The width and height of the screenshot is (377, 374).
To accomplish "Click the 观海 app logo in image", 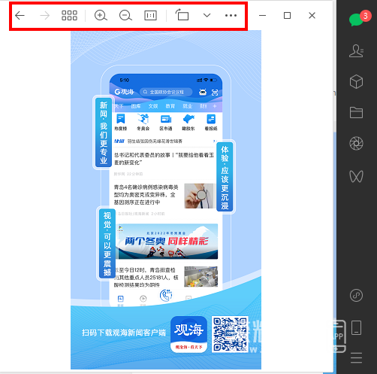I will click(x=189, y=334).
